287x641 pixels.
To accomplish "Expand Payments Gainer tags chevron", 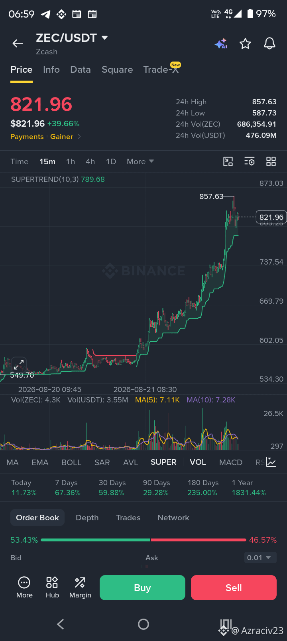I will [x=79, y=137].
